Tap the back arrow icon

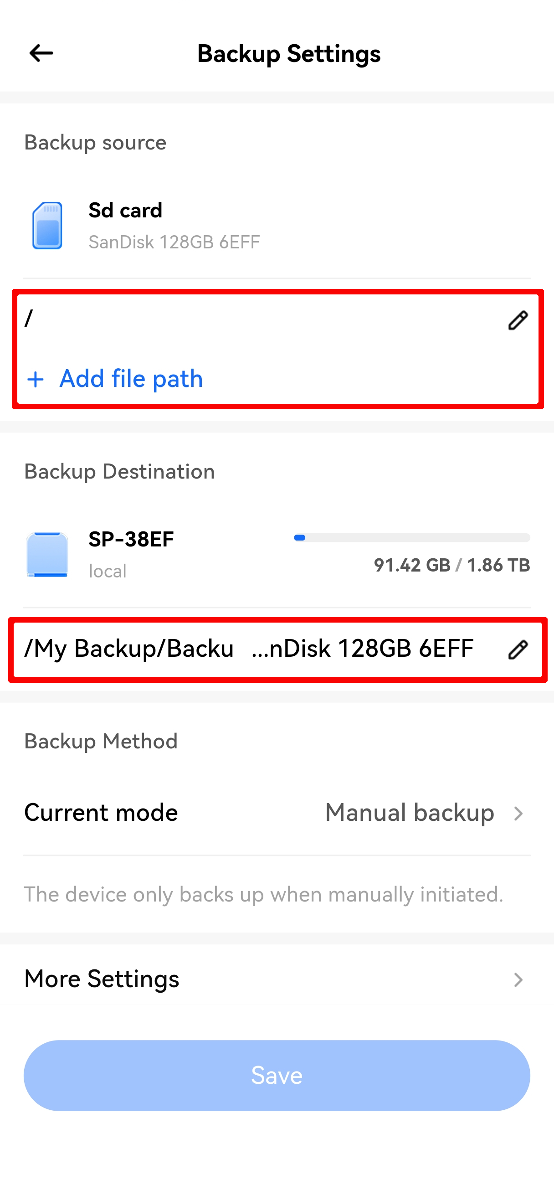[x=41, y=53]
